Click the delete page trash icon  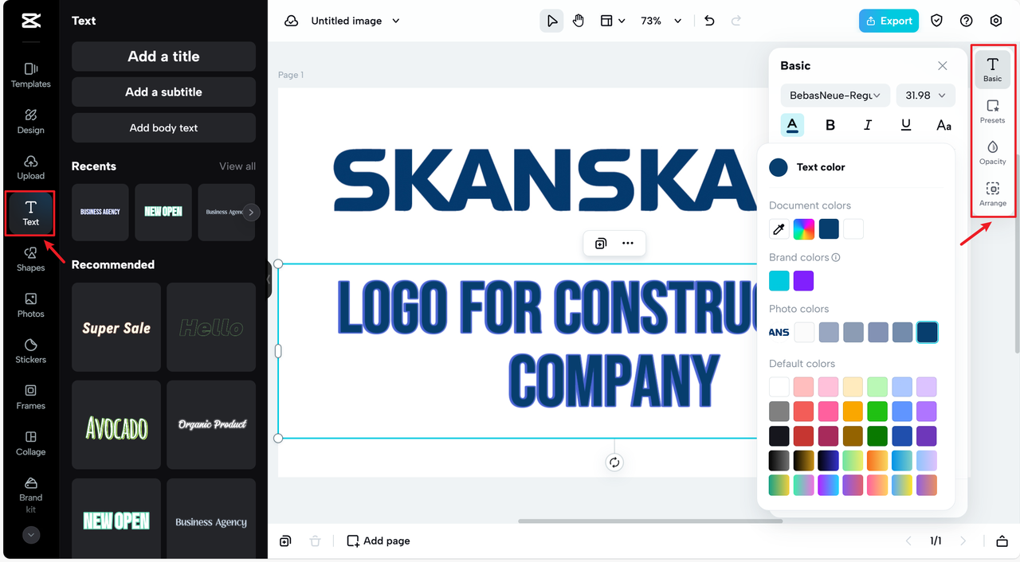[315, 541]
